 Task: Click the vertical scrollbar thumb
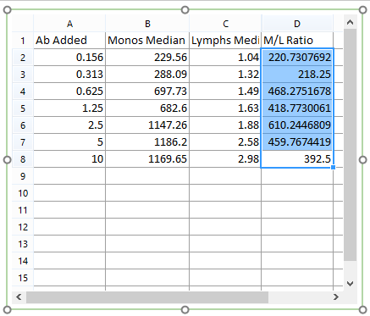350,145
